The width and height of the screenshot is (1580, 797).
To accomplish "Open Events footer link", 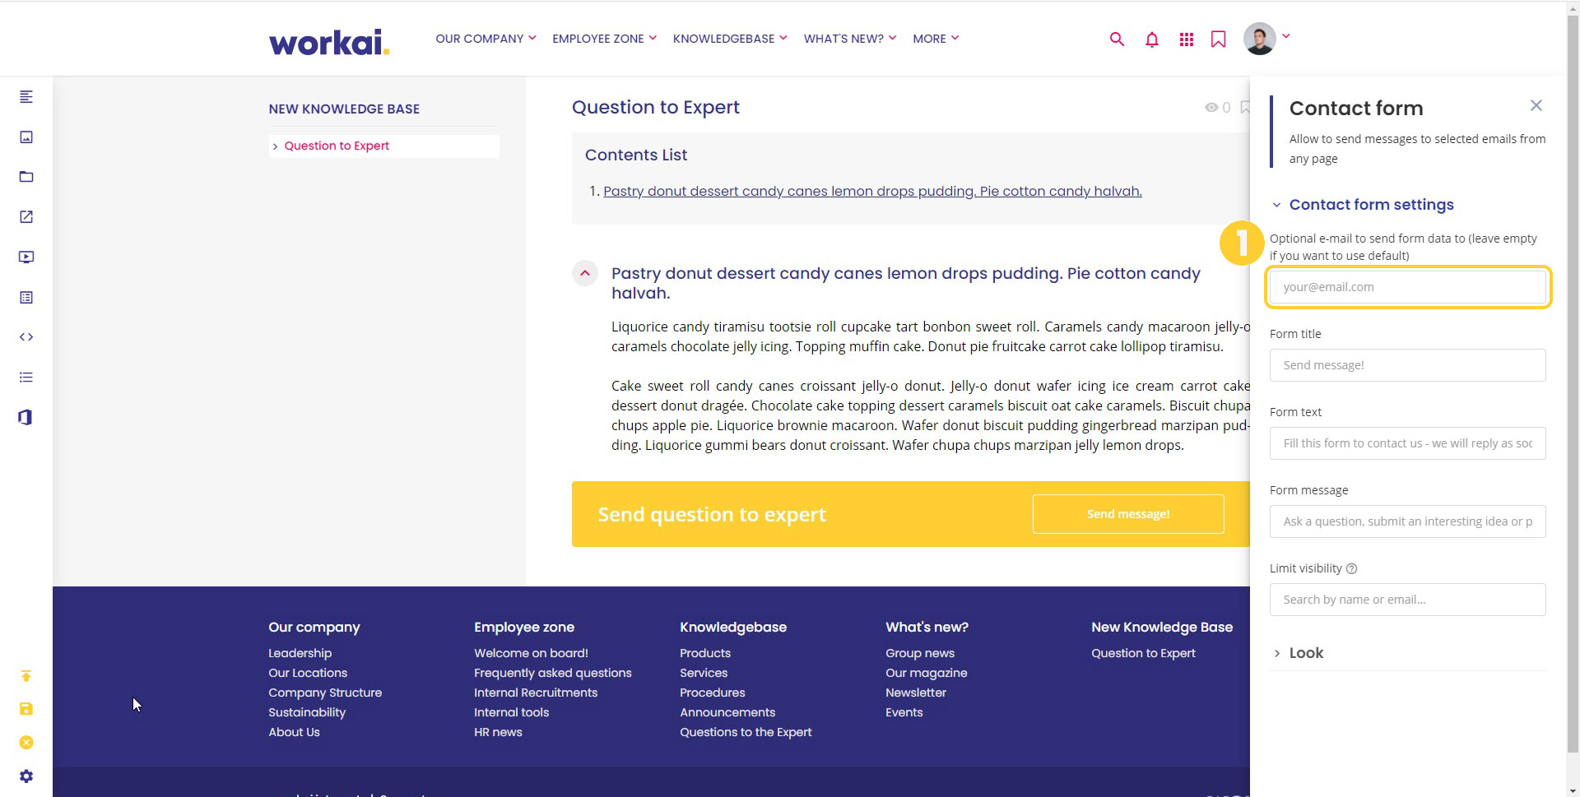I will tap(904, 712).
